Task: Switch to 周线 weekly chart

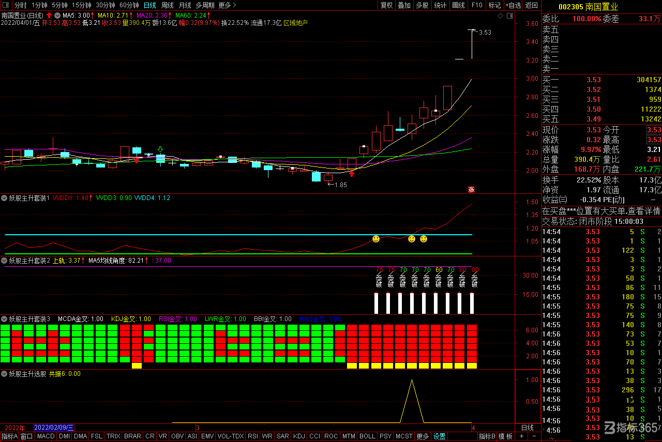Action: click(167, 5)
